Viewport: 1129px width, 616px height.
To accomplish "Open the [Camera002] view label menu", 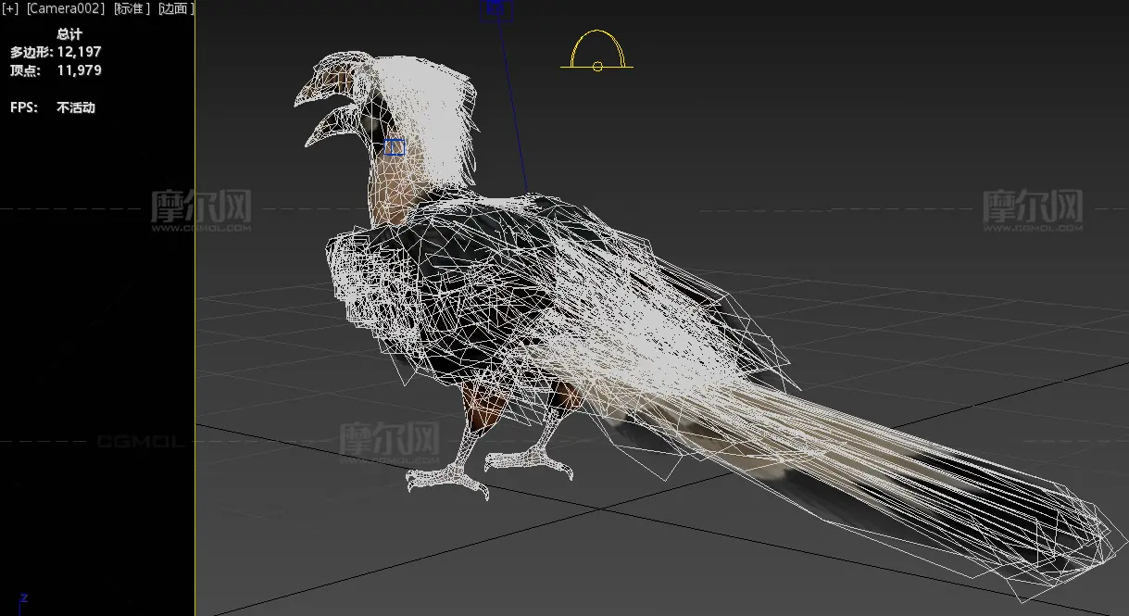I will 65,8.
